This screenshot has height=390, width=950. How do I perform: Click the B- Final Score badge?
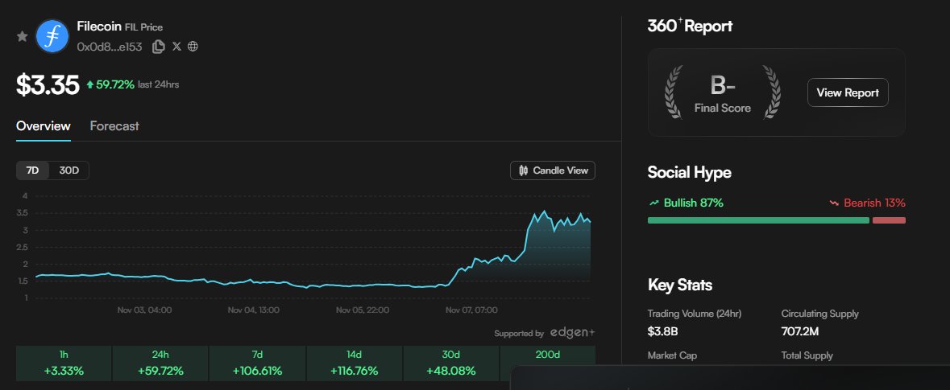coord(722,92)
